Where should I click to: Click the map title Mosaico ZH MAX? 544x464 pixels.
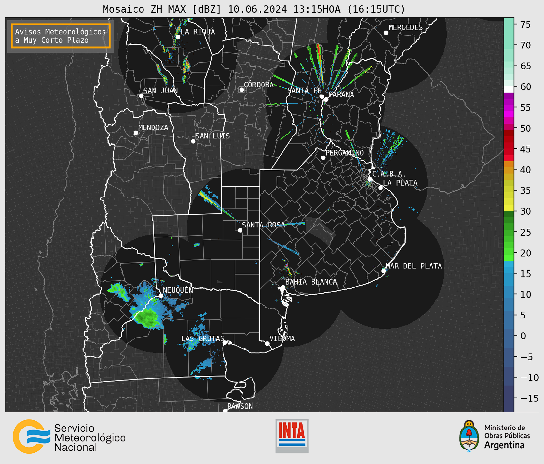254,9
